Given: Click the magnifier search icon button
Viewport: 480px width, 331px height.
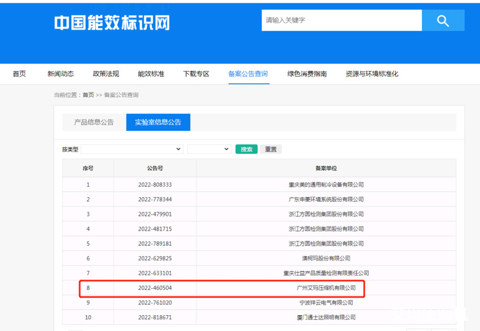Looking at the screenshot, I should click(x=443, y=21).
